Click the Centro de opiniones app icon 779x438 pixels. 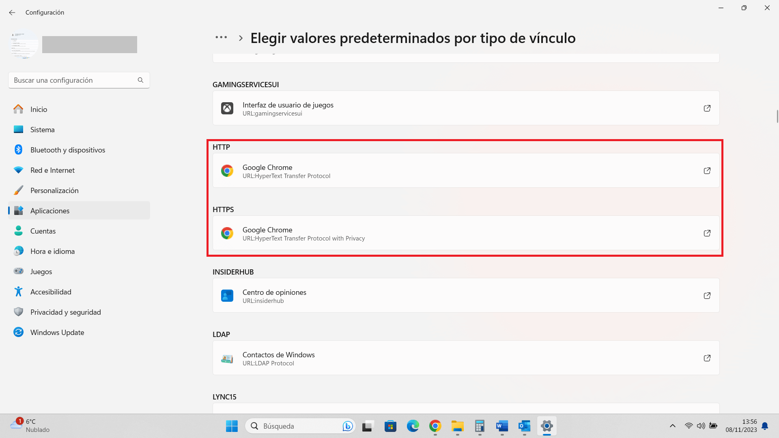(x=227, y=296)
